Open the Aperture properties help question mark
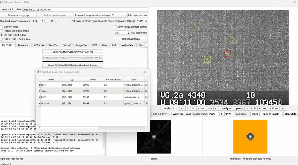Viewport: 298px width, 165px height. click(x=136, y=72)
